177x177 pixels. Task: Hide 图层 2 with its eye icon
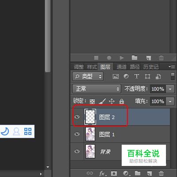[x=77, y=117]
